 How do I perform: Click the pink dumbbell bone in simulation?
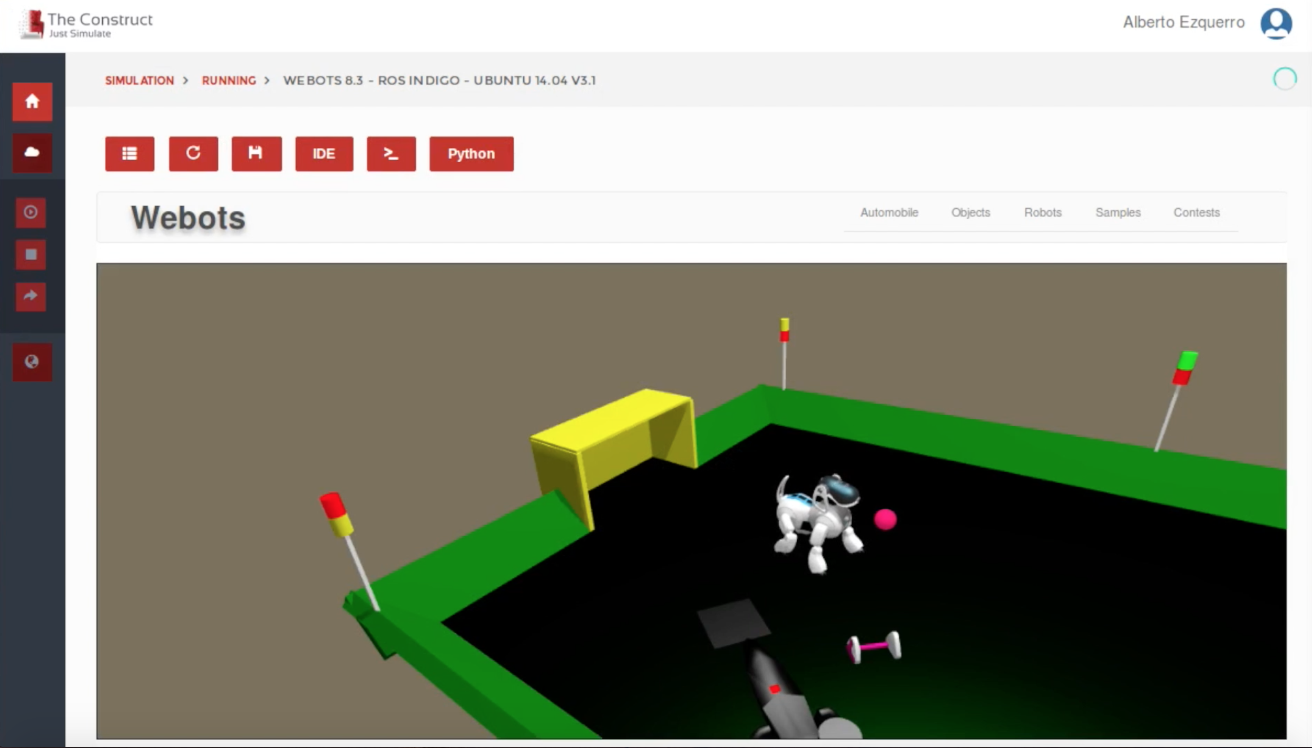click(x=874, y=646)
